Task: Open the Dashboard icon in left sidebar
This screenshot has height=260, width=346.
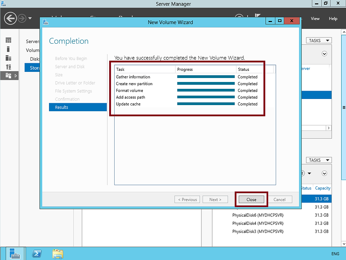Action: (8, 40)
